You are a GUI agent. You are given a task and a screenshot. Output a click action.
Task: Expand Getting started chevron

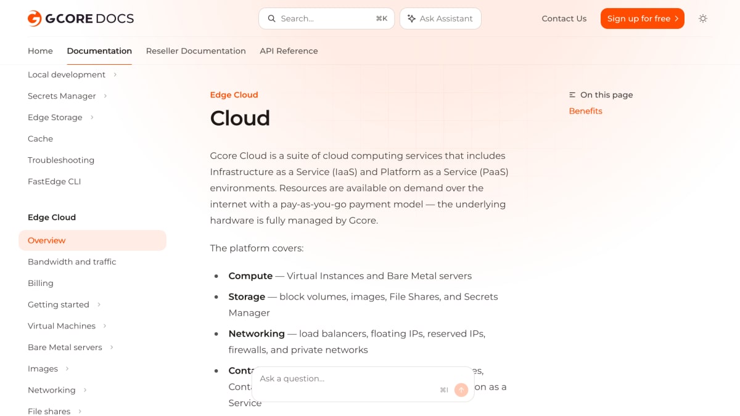click(99, 304)
